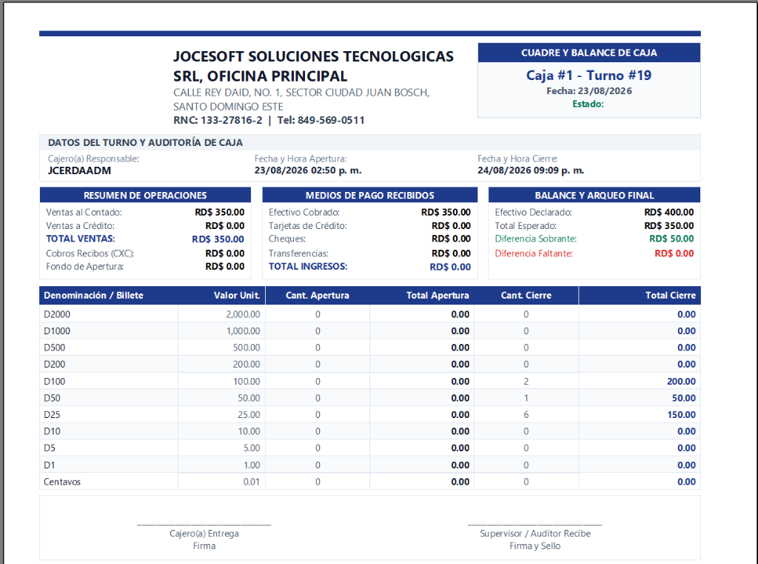Select the Fecha: 23/08/2026 text

[588, 91]
